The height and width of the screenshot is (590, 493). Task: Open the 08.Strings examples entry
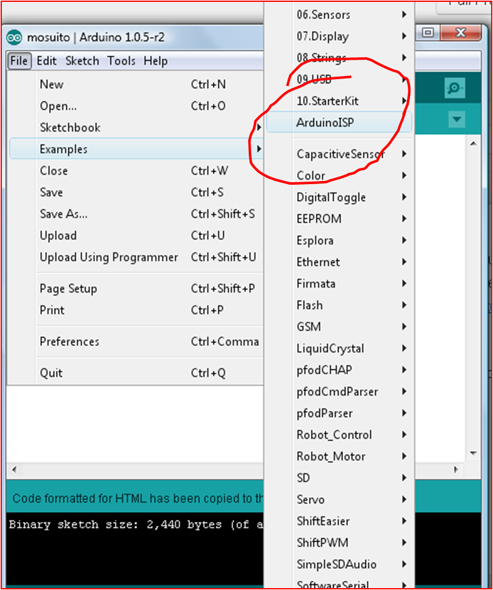339,58
